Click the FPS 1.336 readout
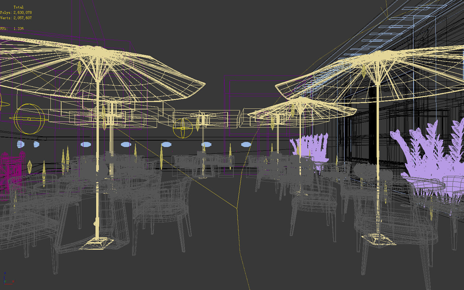464x290 pixels. (x=12, y=29)
